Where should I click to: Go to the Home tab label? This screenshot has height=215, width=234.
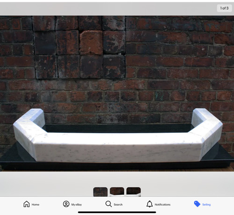point(36,205)
